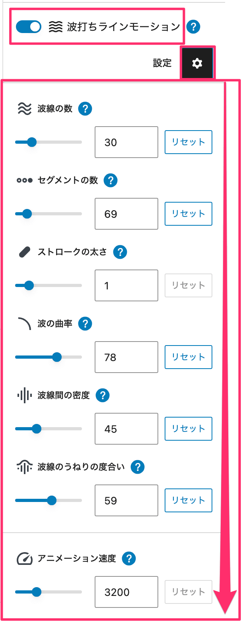
Task: Click the 波の曲率 slider thumb
Action: click(57, 357)
